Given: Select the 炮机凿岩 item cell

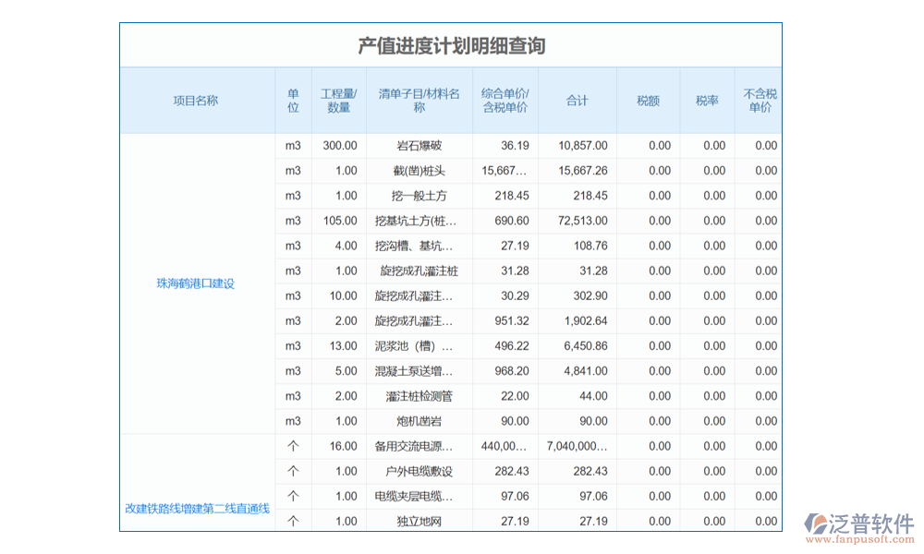Looking at the screenshot, I should click(419, 421).
